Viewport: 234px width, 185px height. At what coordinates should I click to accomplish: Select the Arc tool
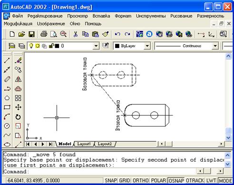tap(7, 117)
